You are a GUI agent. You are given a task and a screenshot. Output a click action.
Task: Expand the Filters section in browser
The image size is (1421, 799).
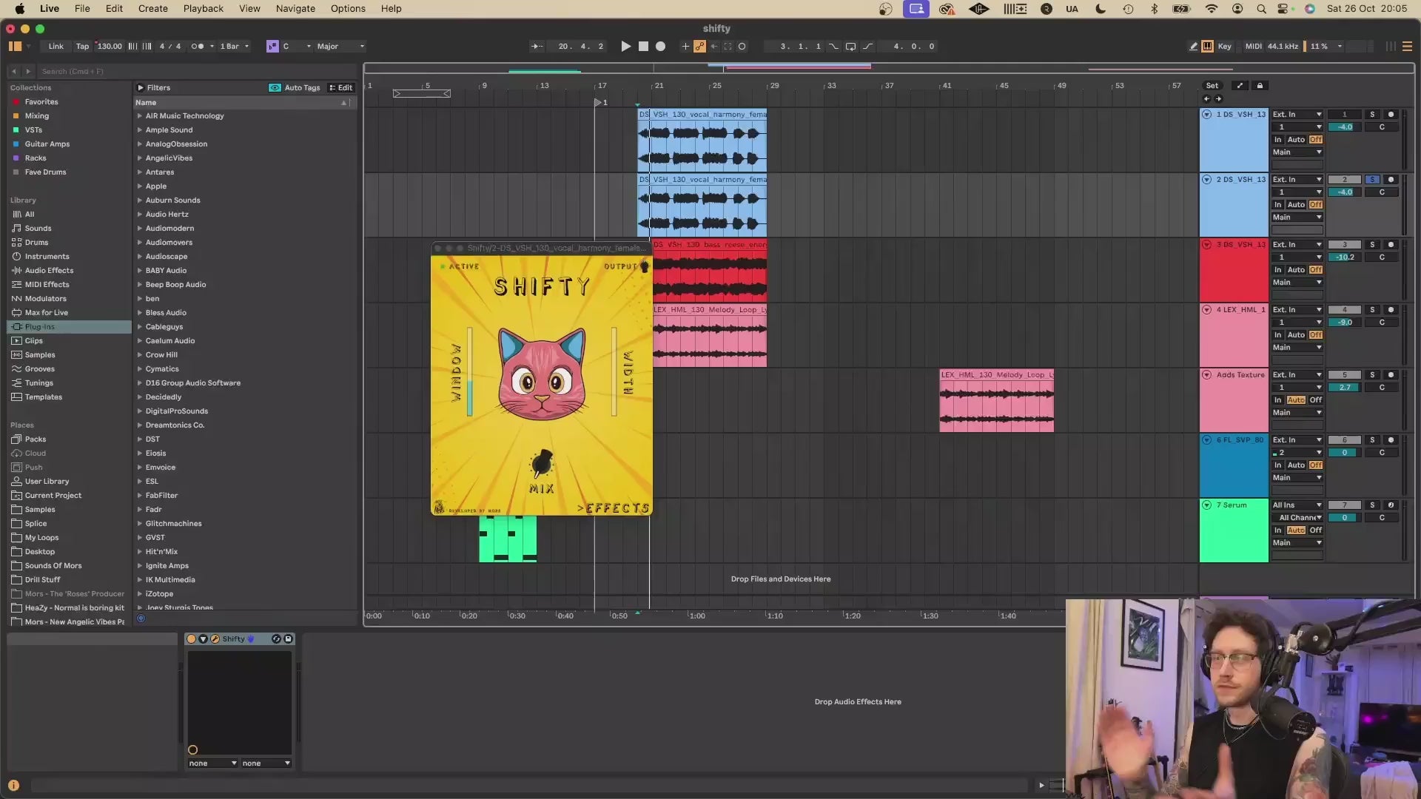(140, 87)
